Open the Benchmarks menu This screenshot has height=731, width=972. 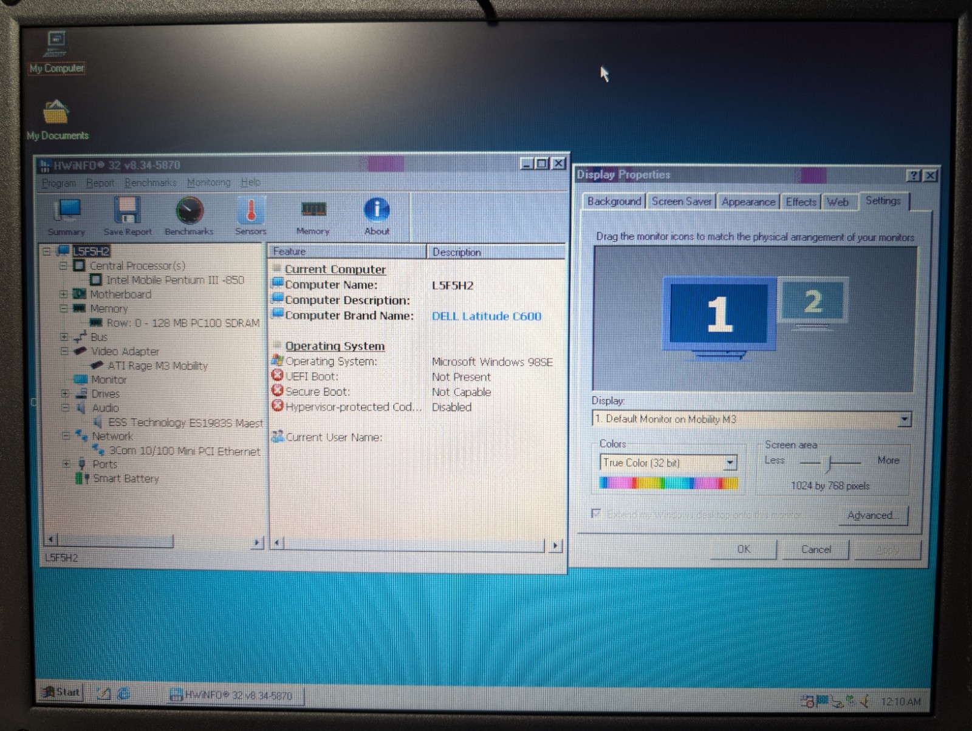[x=151, y=183]
